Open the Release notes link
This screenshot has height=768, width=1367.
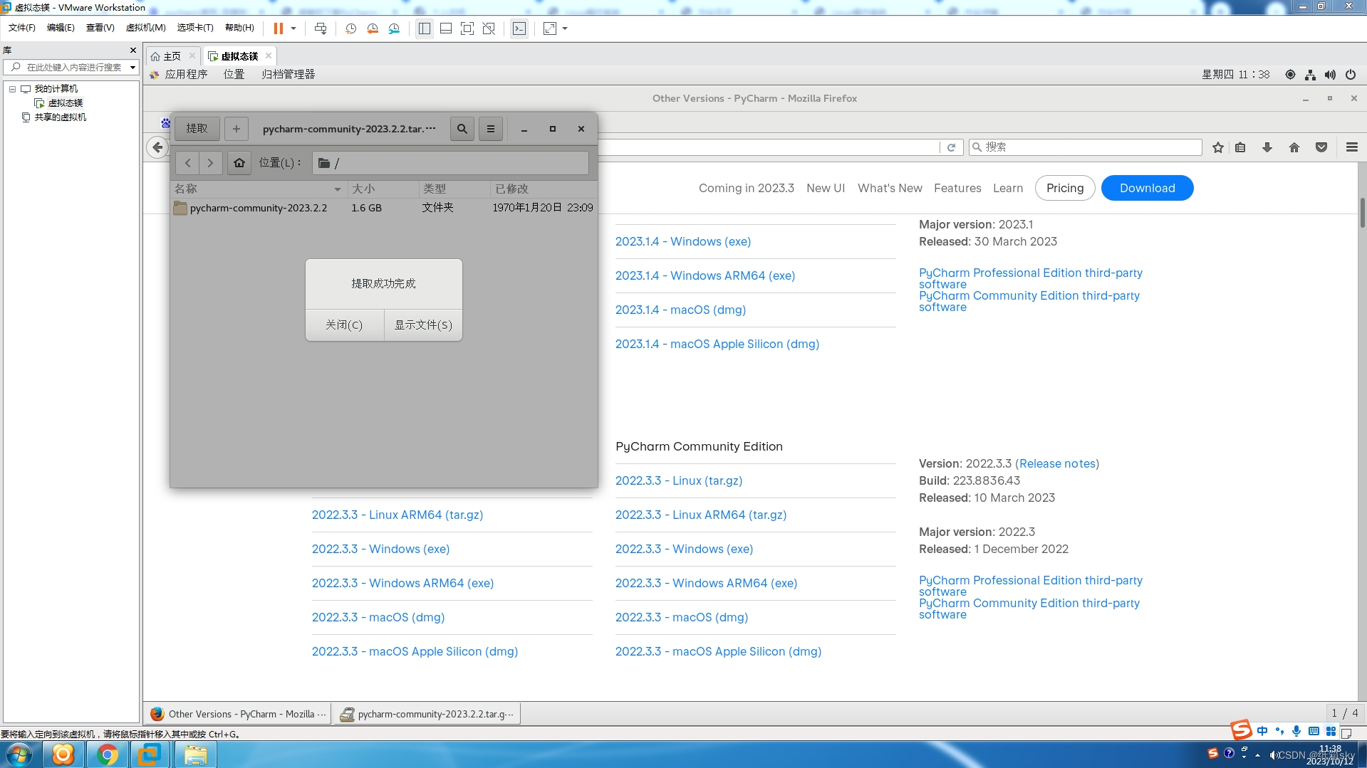tap(1057, 463)
